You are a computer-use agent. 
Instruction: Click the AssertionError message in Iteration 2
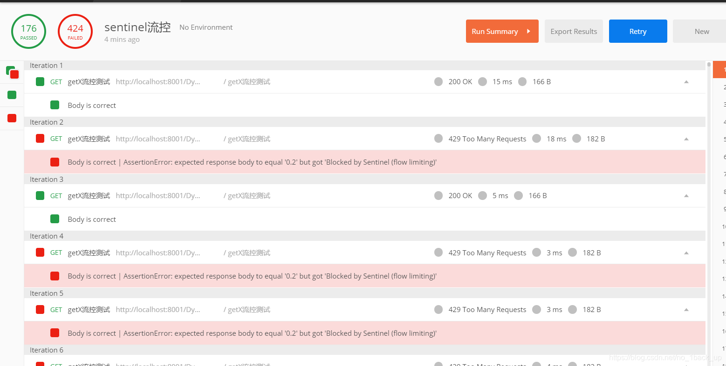[x=280, y=162]
